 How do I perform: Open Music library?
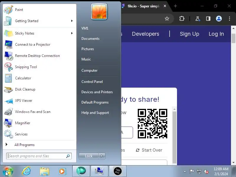click(86, 59)
